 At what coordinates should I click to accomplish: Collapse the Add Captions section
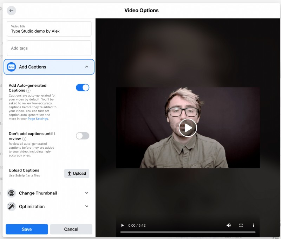(x=87, y=67)
